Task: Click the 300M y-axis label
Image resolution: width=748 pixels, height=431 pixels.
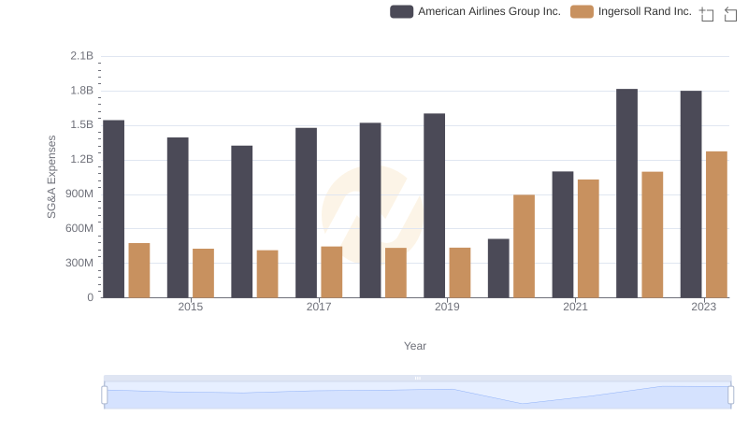Action: point(79,263)
